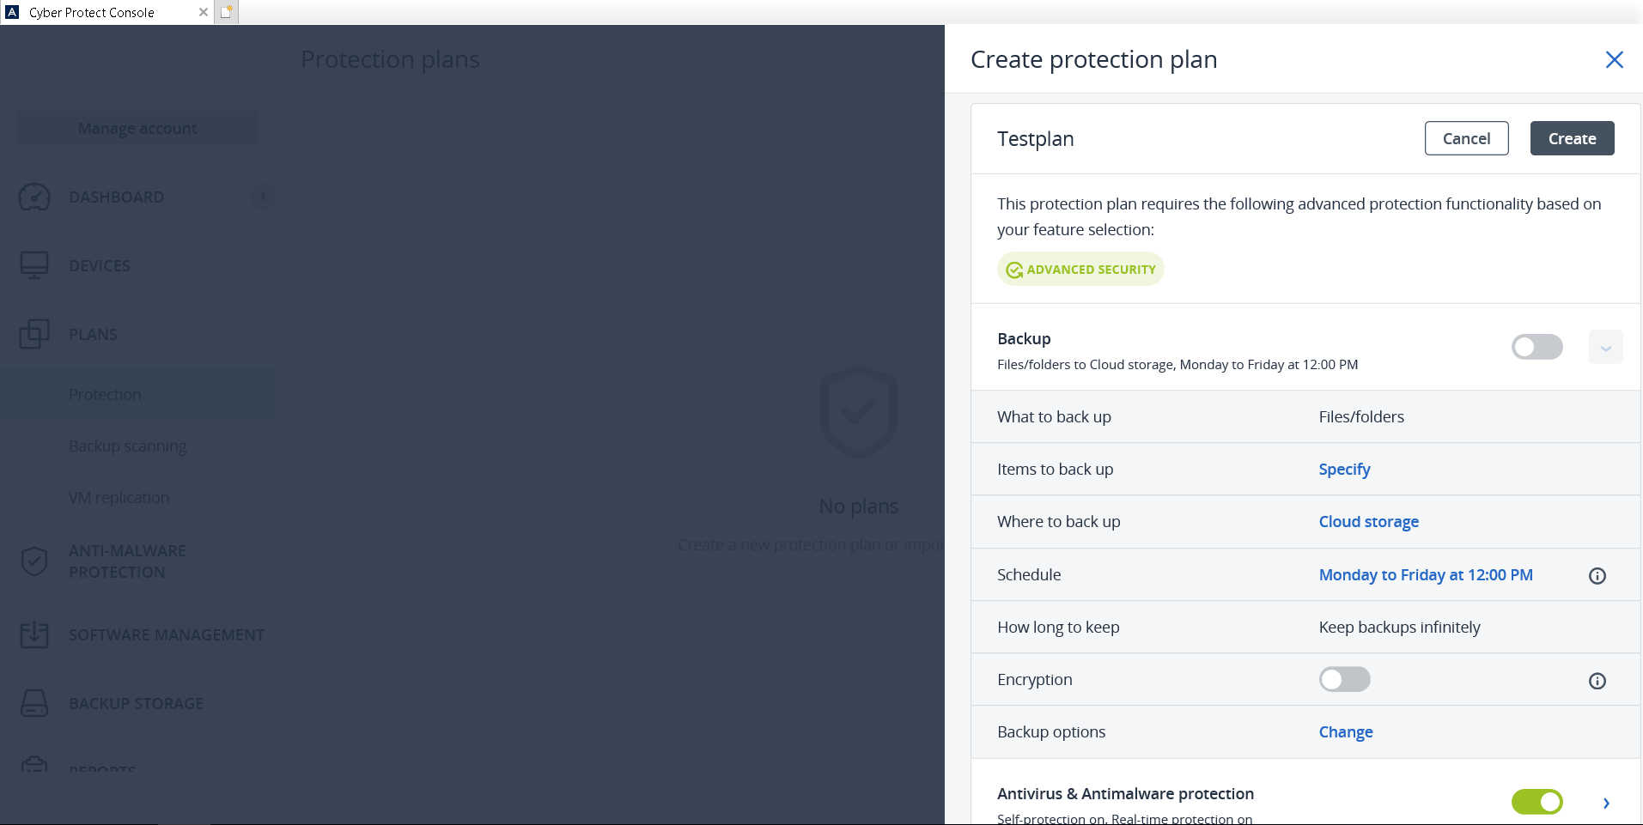The height and width of the screenshot is (825, 1643).
Task: Click the Anti-Malware Protection shield icon
Action: click(x=34, y=561)
